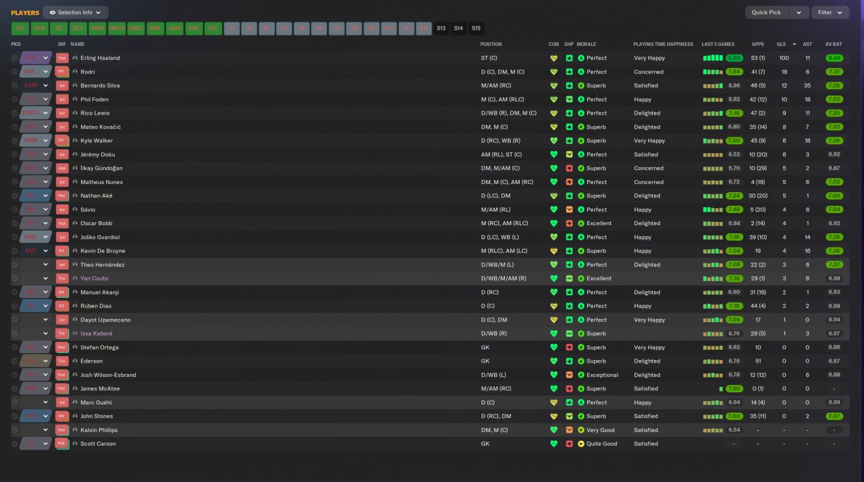864x482 pixels.
Task: Click condition heart icon for Scott Carson
Action: point(553,444)
